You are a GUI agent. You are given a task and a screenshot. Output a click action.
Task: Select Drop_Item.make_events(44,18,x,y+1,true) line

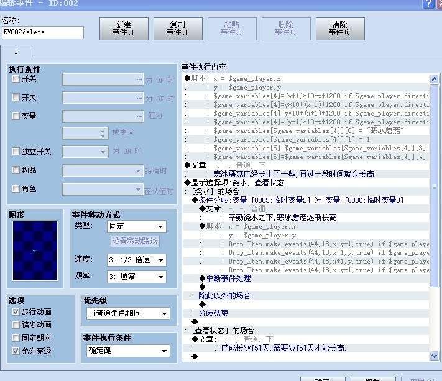pyautogui.click(x=306, y=244)
